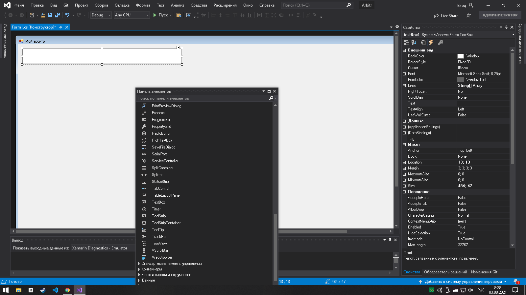Expand Стандартные элементы управления group
Screen dimensions: 526x295
139,264
